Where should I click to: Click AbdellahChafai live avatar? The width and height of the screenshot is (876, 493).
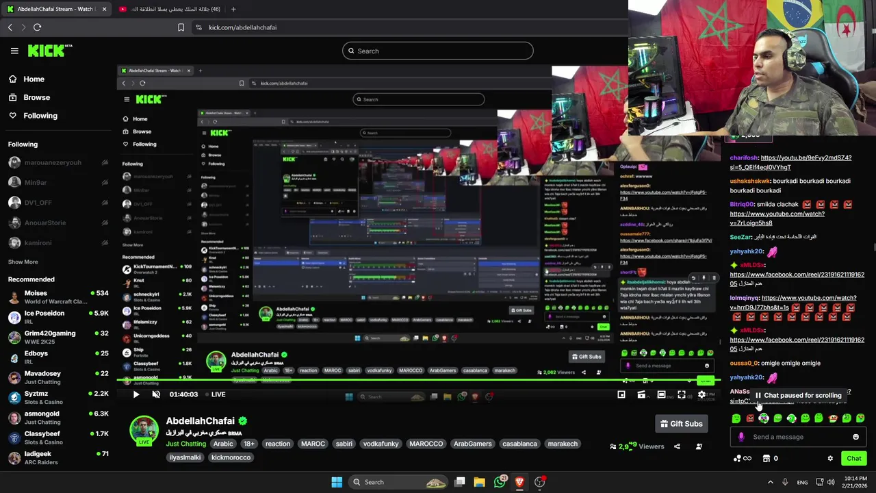coord(144,429)
